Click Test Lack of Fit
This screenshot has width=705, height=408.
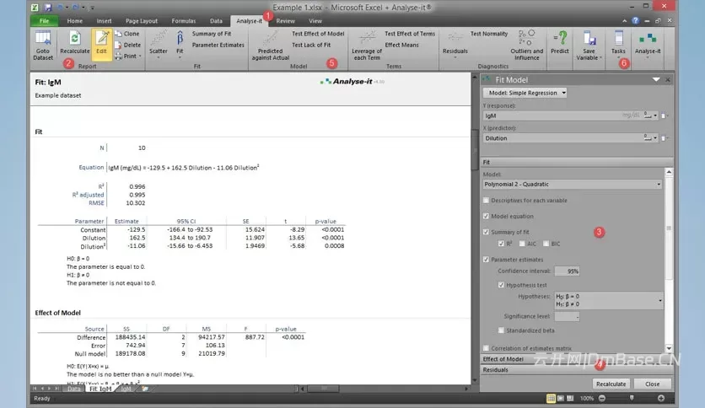311,45
